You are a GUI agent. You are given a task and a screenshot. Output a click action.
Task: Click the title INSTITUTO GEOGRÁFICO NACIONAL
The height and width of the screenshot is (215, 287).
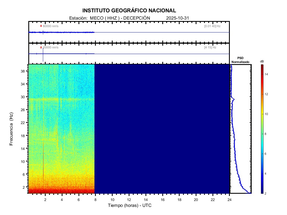[x=129, y=11]
